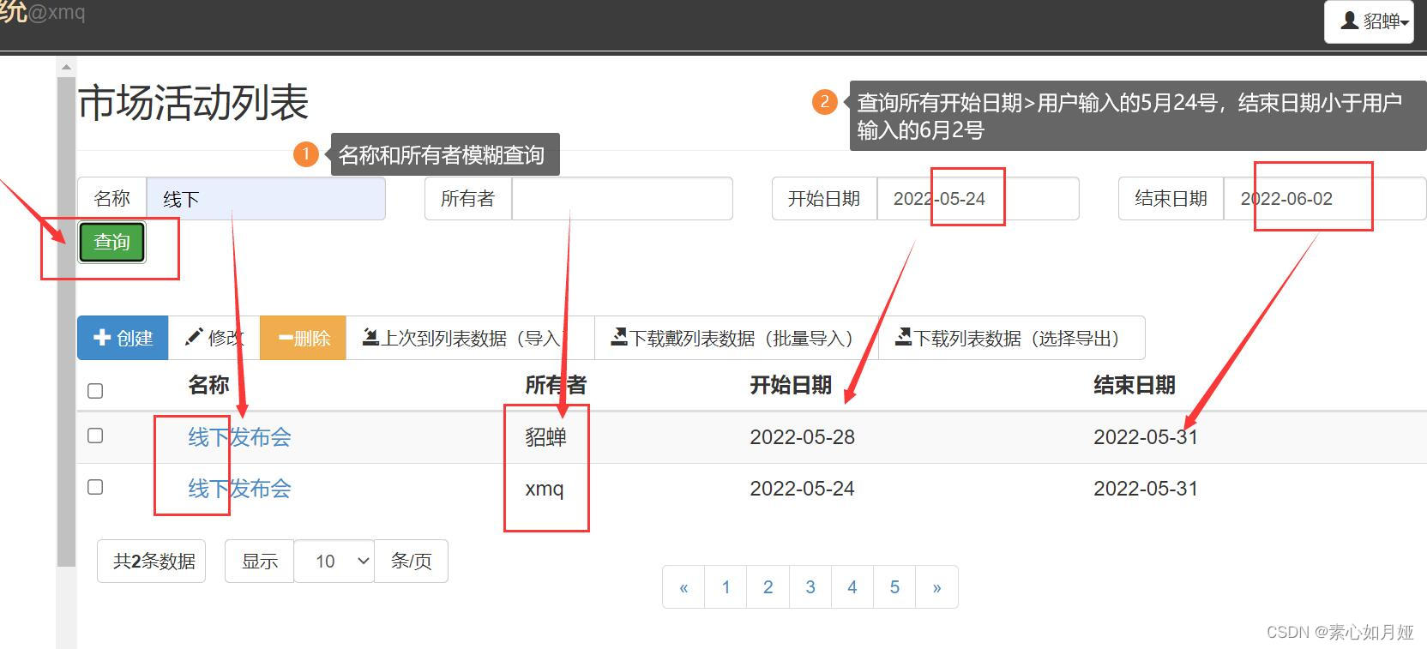Click the 修改 edit button

[214, 338]
